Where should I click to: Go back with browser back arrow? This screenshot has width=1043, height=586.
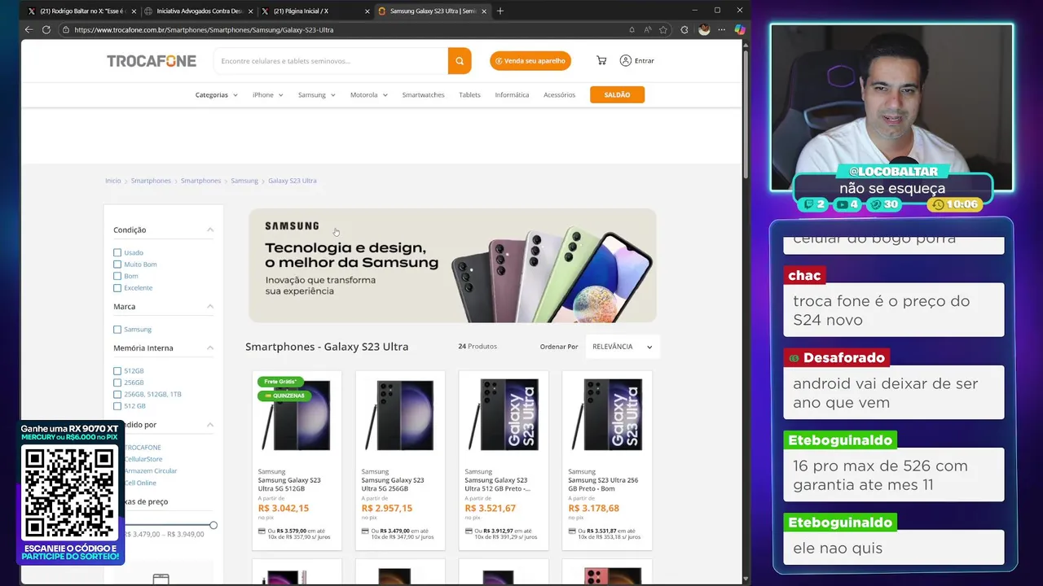coord(29,29)
